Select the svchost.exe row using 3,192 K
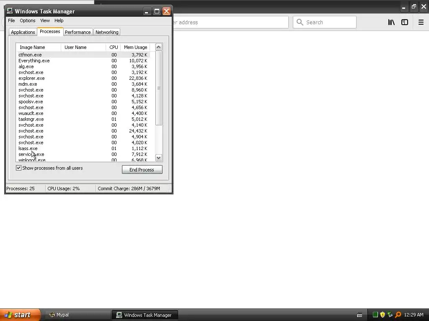This screenshot has height=321, width=429. coord(83,72)
